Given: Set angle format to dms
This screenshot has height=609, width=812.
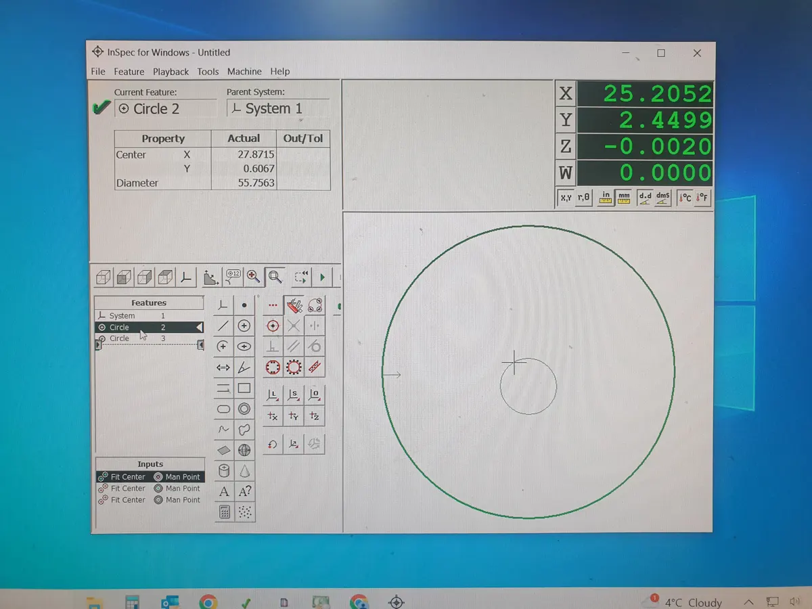Looking at the screenshot, I should pyautogui.click(x=662, y=198).
